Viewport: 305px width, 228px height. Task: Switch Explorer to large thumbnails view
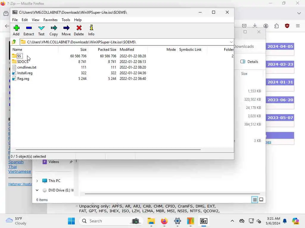pos(261,199)
